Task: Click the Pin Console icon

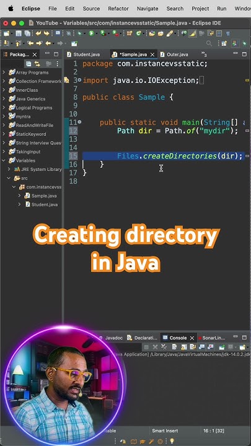Action: [222, 348]
